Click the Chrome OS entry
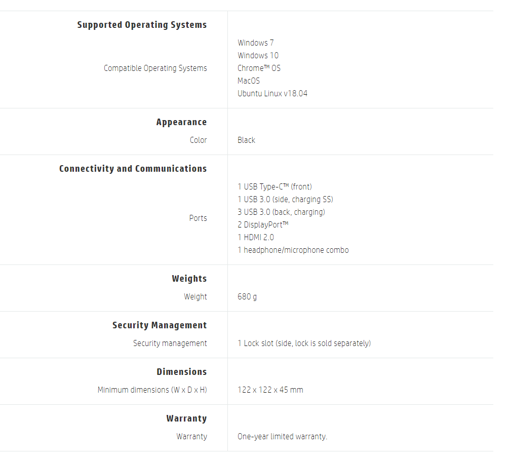Viewport: 508px width, 457px height. [x=259, y=68]
